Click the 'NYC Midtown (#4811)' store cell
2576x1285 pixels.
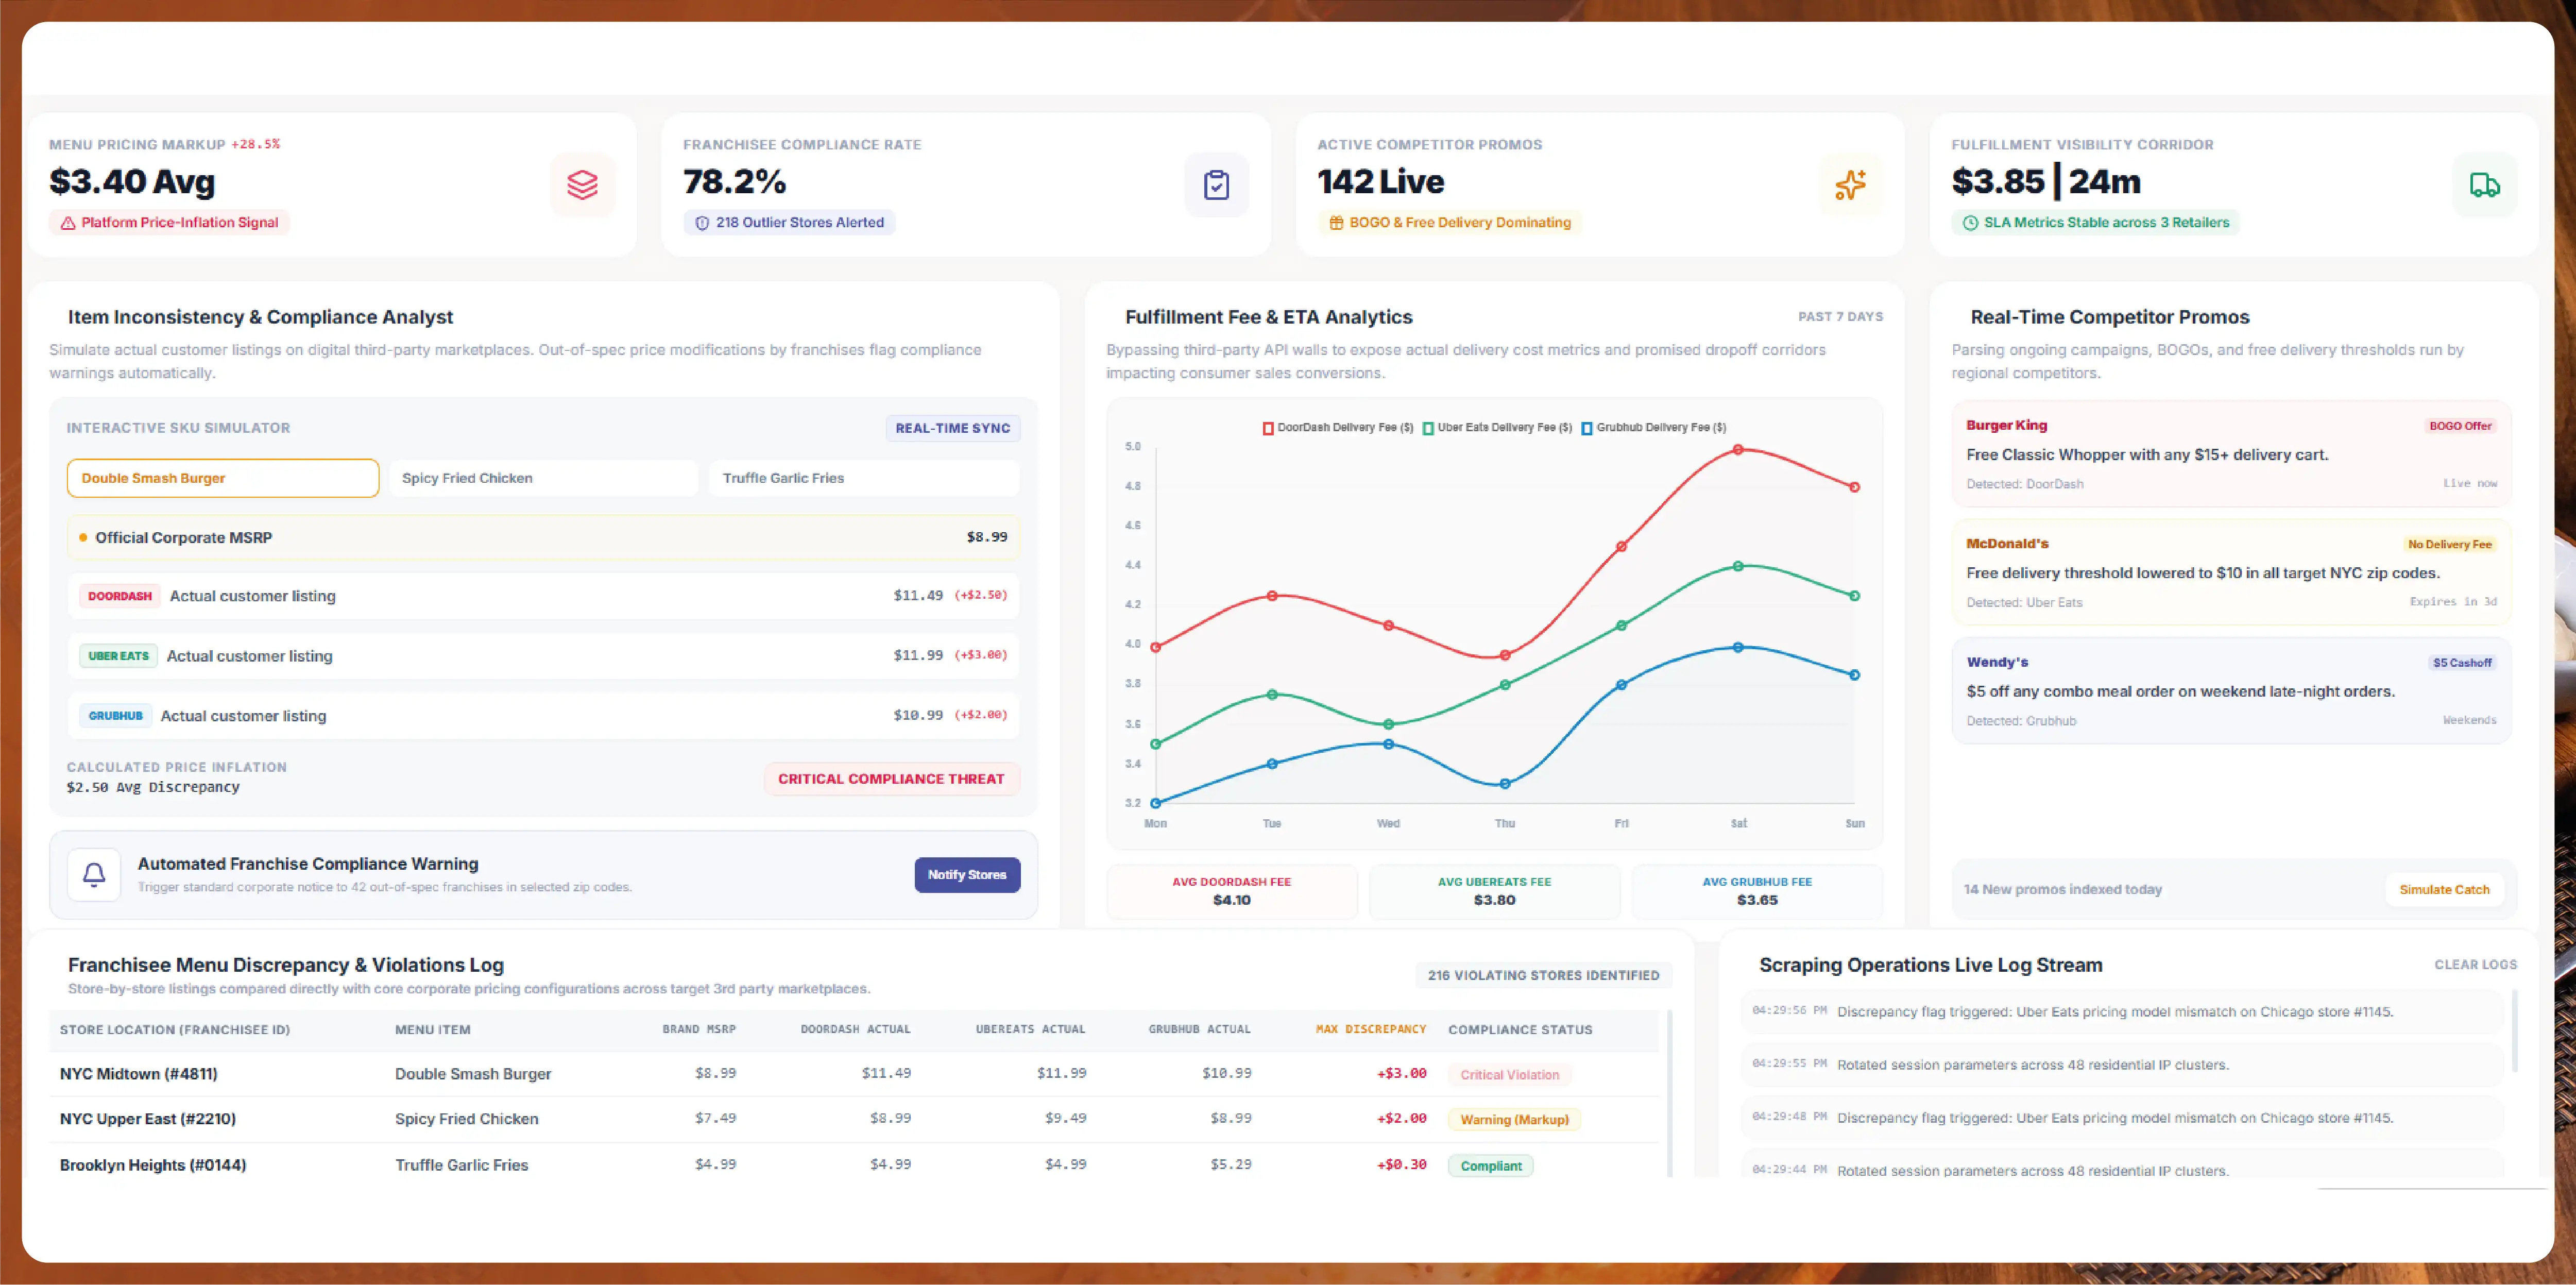point(138,1074)
